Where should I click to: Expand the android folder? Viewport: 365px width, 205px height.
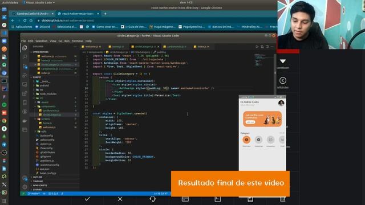[x=44, y=85]
